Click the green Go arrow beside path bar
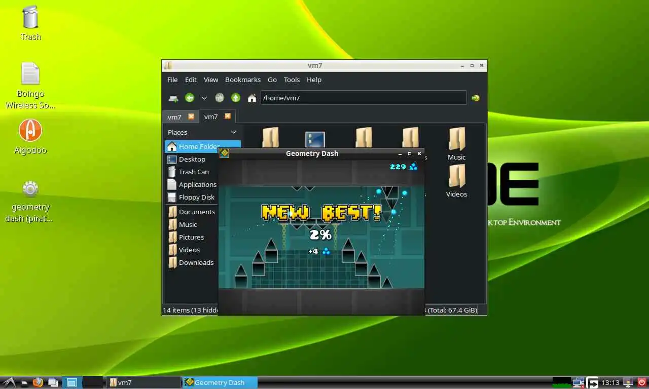The image size is (649, 389). pyautogui.click(x=475, y=98)
